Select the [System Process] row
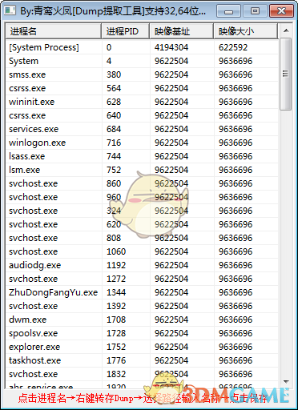This screenshot has width=298, height=410. 142,47
